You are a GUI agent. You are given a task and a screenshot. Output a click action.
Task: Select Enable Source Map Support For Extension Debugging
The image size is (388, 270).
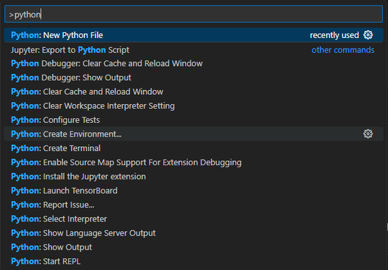click(194, 162)
